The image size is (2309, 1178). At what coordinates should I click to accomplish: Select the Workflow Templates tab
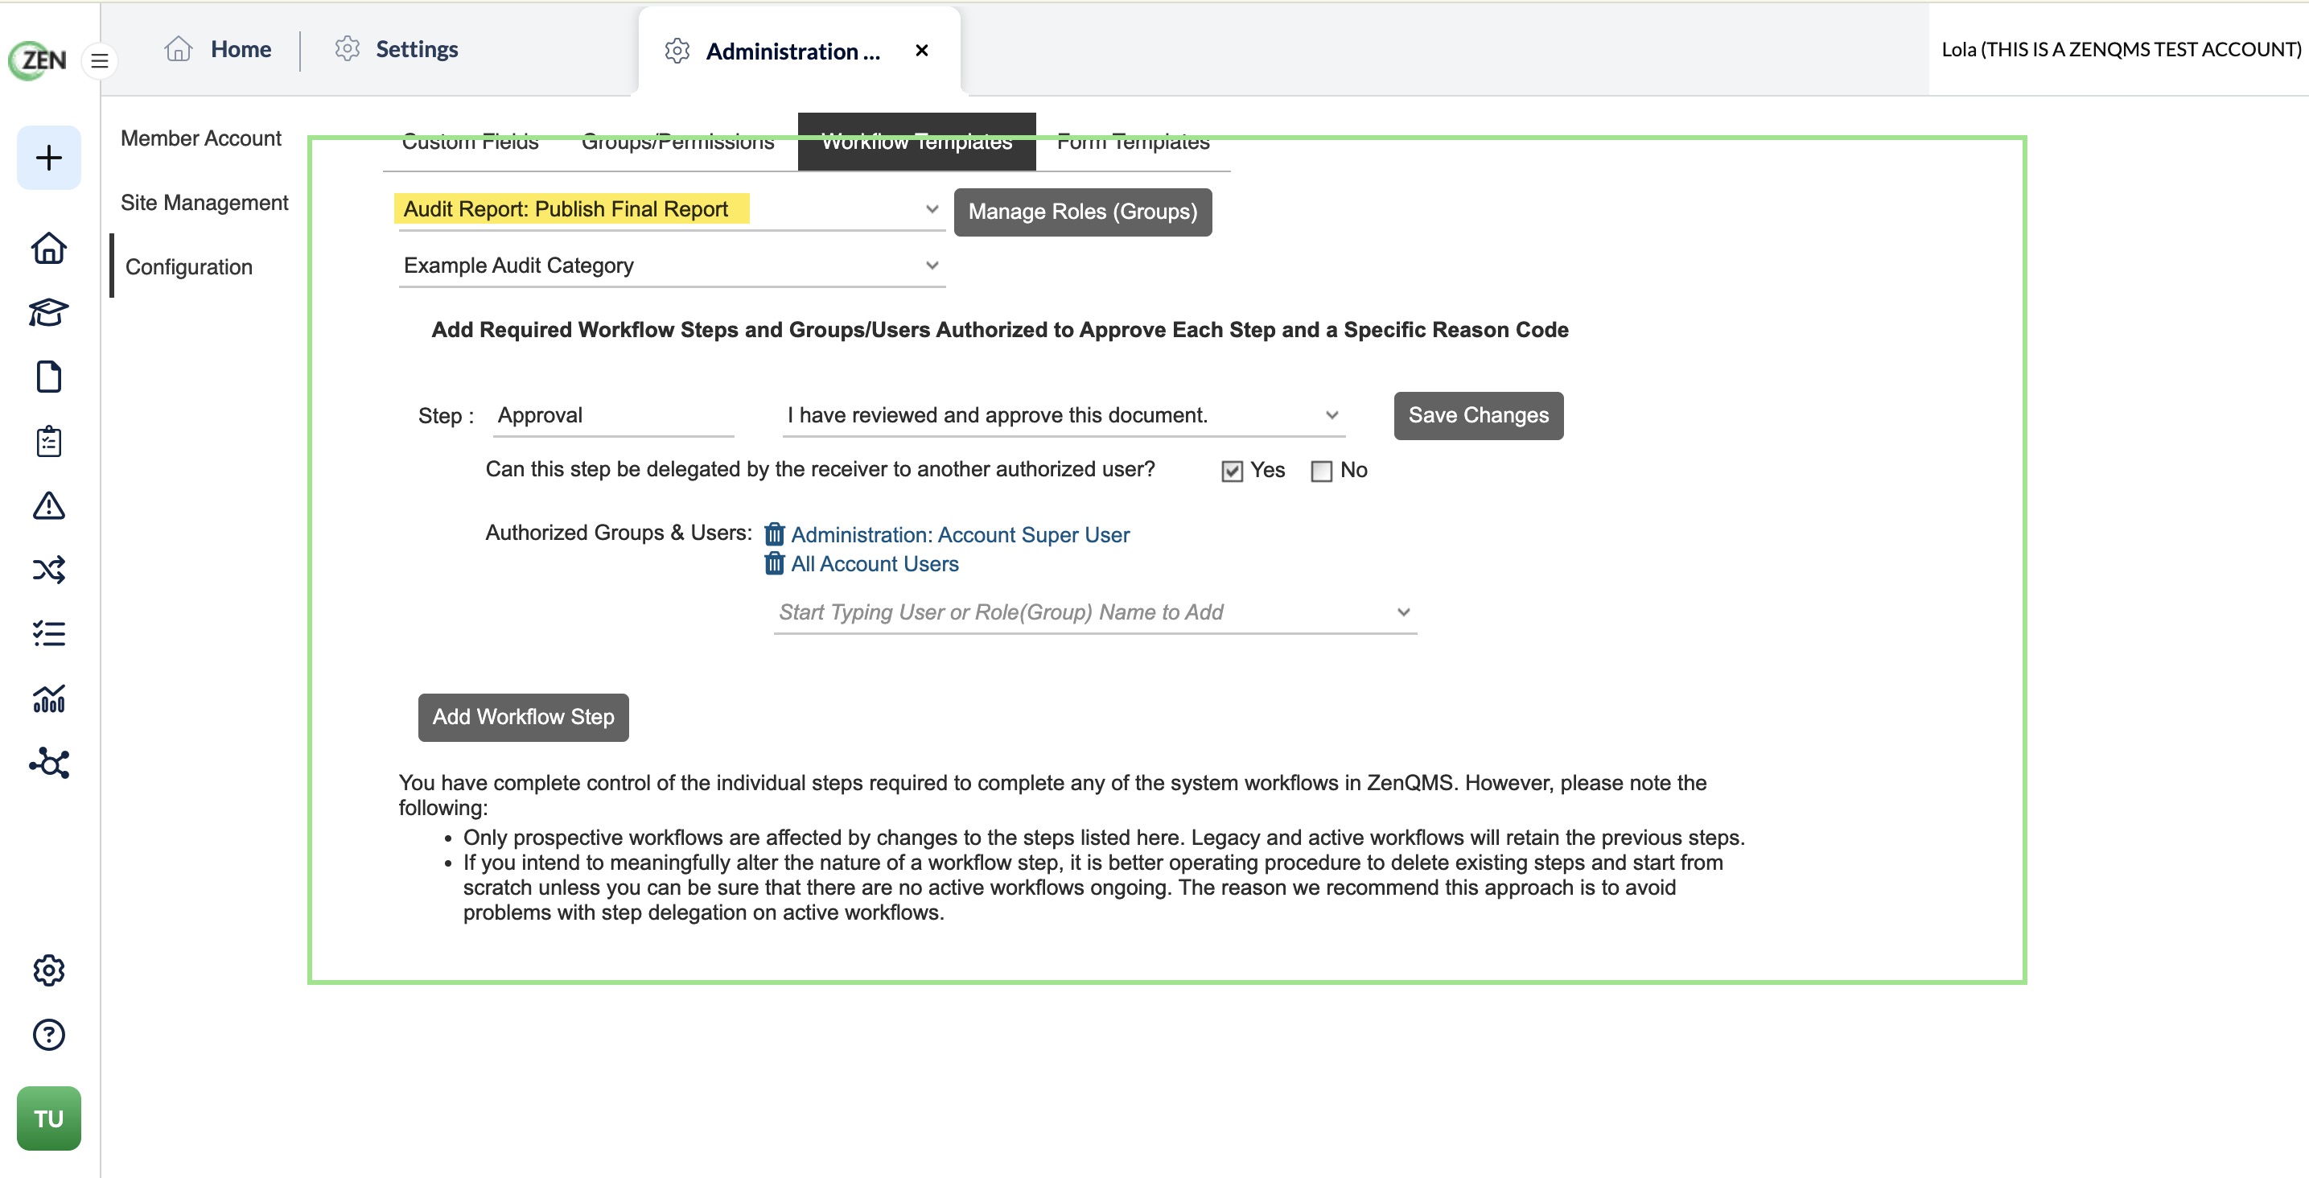coord(916,142)
